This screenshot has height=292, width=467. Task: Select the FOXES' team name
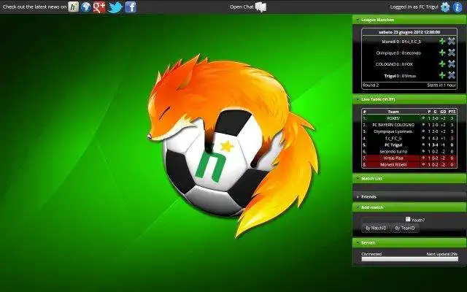tap(393, 118)
